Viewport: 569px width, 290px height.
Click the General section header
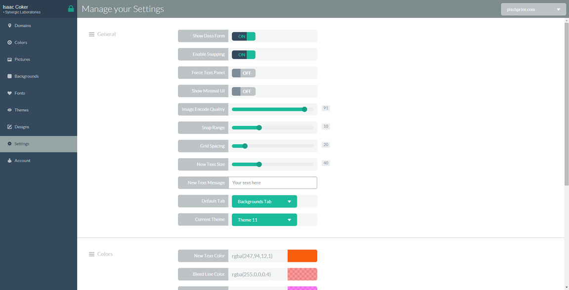point(106,34)
